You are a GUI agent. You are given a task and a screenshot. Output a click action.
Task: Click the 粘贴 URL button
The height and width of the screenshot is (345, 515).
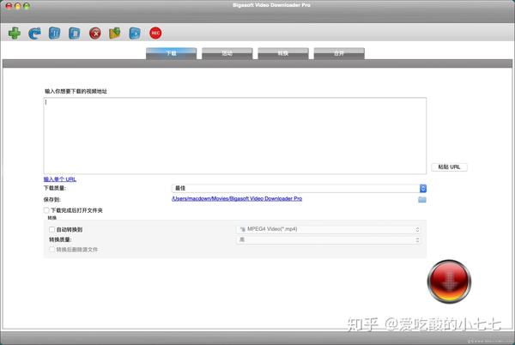tap(449, 167)
